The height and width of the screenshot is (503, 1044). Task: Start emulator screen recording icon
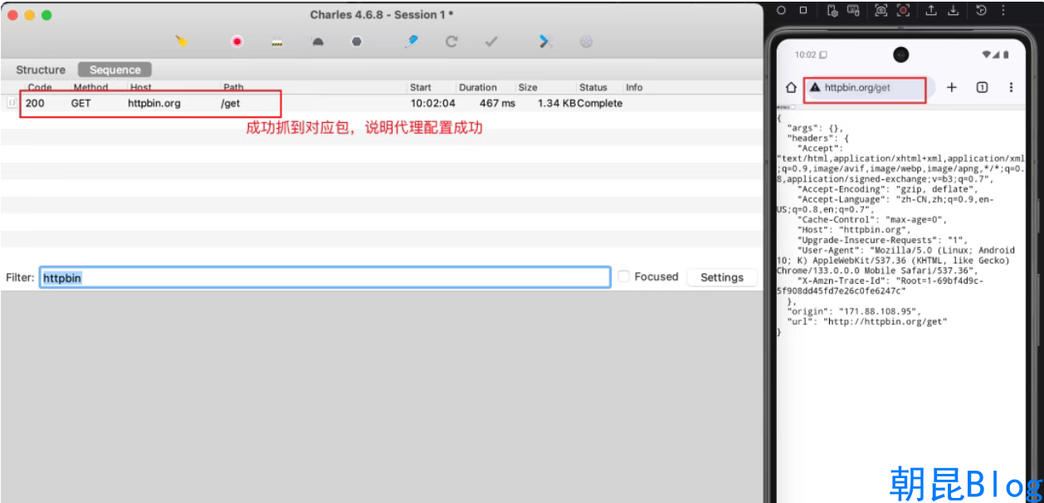(904, 10)
